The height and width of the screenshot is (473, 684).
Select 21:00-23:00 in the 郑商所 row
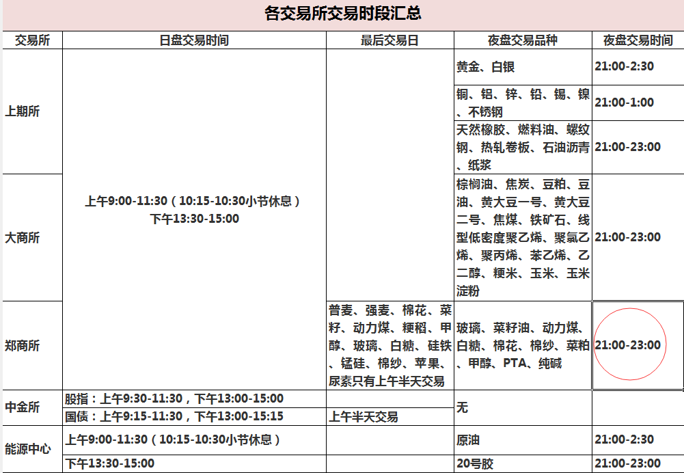point(638,346)
